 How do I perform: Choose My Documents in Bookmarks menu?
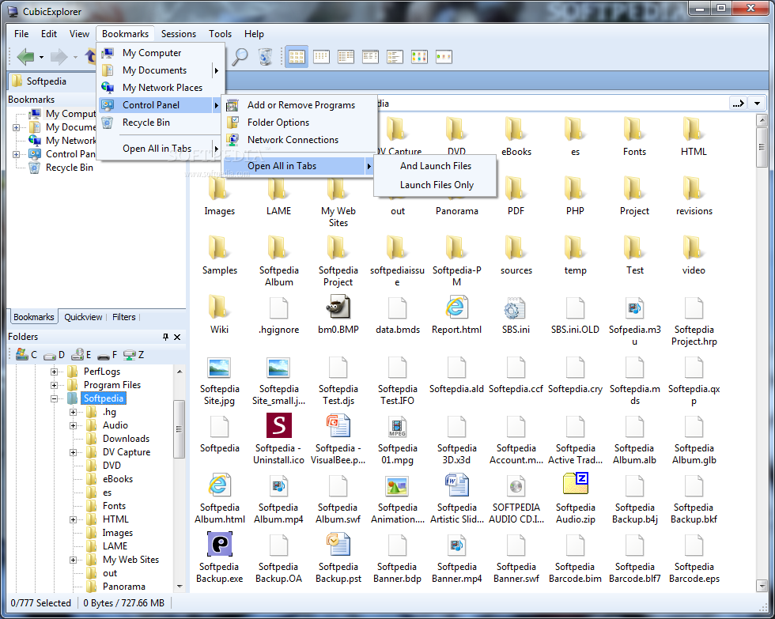coord(160,70)
